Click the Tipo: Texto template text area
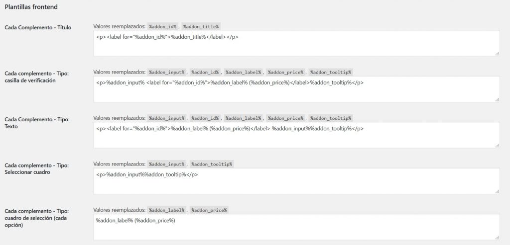Image resolution: width=510 pixels, height=245 pixels. (x=296, y=135)
